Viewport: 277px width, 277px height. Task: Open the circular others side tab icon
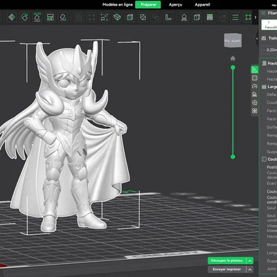point(255,102)
